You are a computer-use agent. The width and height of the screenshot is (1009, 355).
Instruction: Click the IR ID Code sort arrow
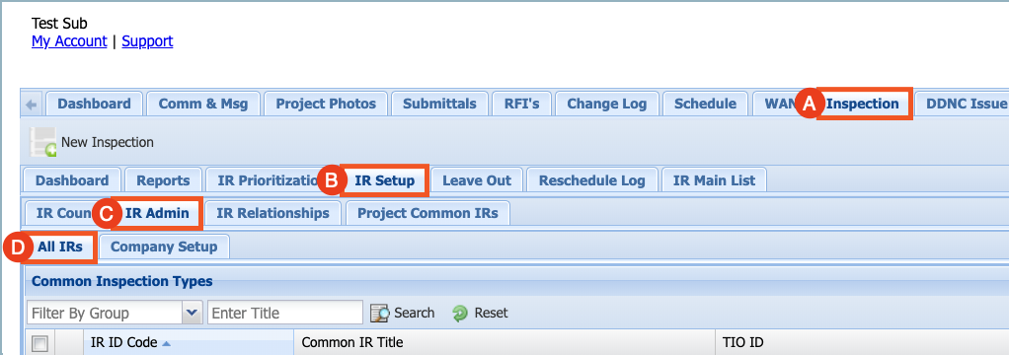point(167,344)
